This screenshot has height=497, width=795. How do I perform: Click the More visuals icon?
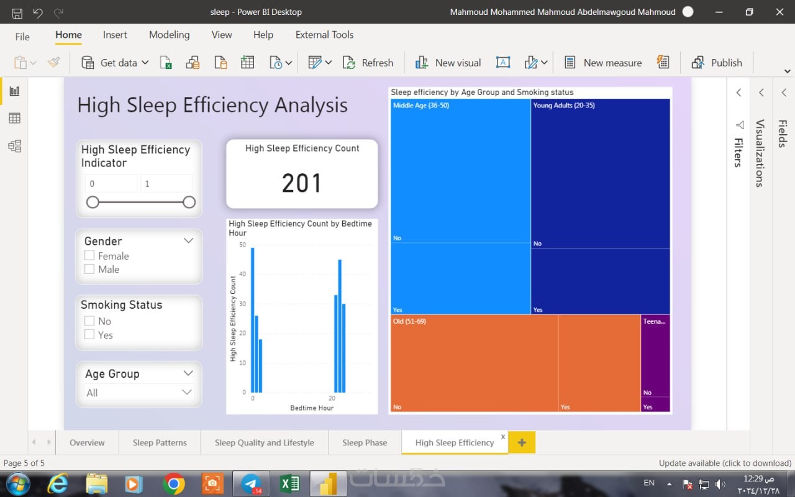[531, 62]
